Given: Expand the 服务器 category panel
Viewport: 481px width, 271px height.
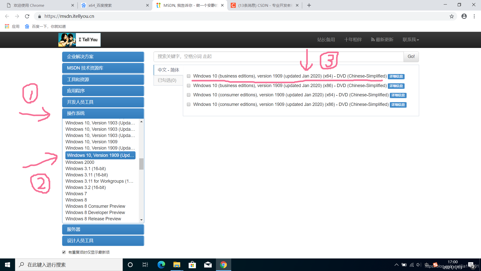Looking at the screenshot, I should pyautogui.click(x=103, y=229).
